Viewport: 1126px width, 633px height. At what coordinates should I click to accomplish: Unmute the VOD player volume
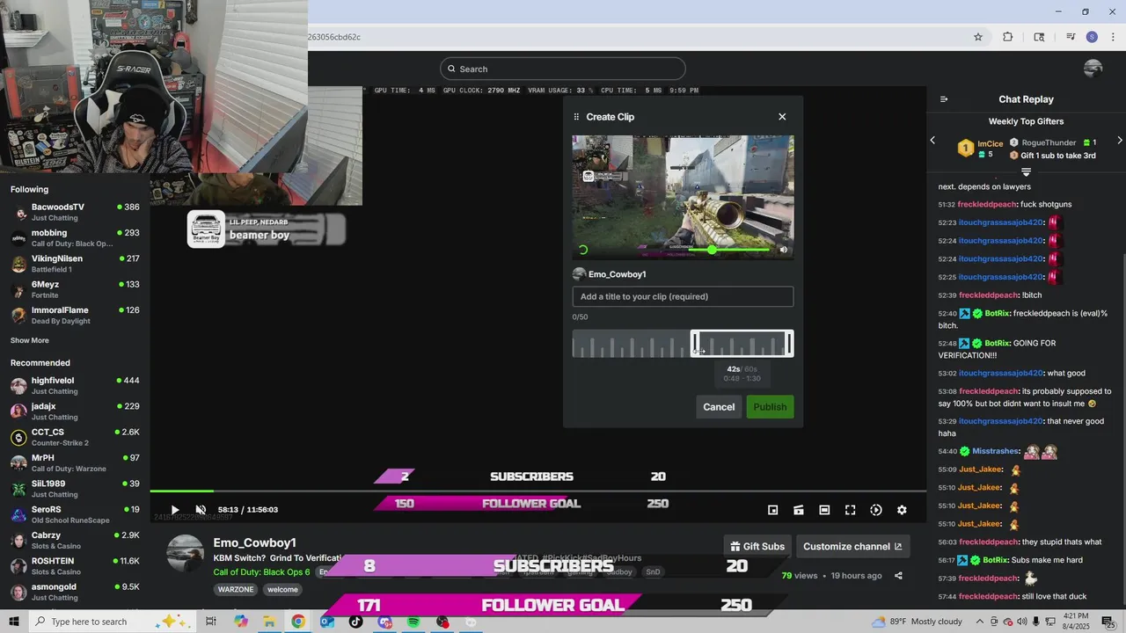tap(201, 510)
